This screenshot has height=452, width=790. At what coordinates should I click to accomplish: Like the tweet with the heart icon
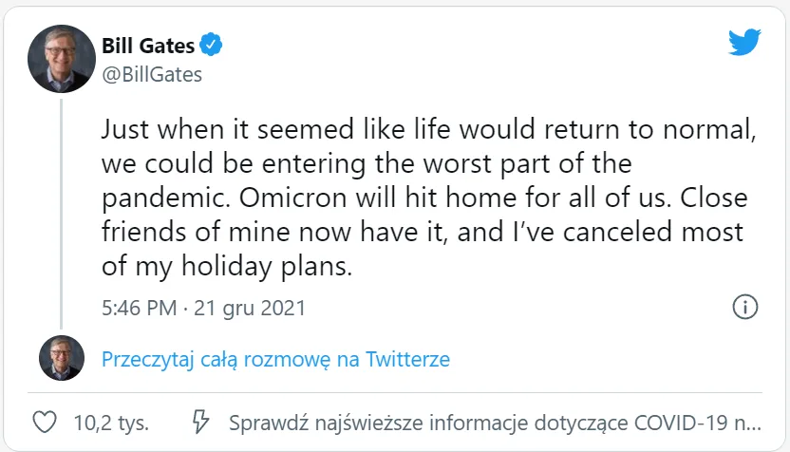[x=44, y=421]
